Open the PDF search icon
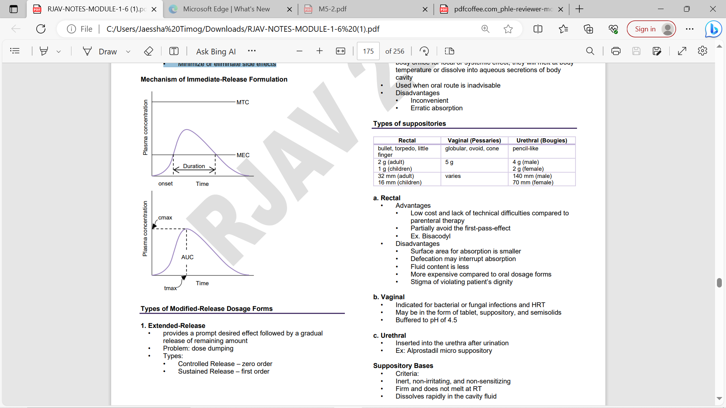The image size is (726, 408). (590, 51)
